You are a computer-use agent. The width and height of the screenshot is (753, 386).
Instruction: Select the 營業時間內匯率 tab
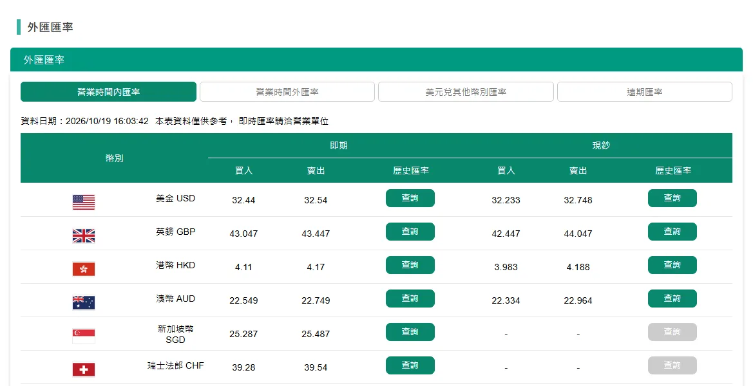coord(108,91)
